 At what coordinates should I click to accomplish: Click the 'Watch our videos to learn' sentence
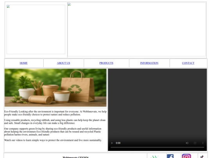53,140
